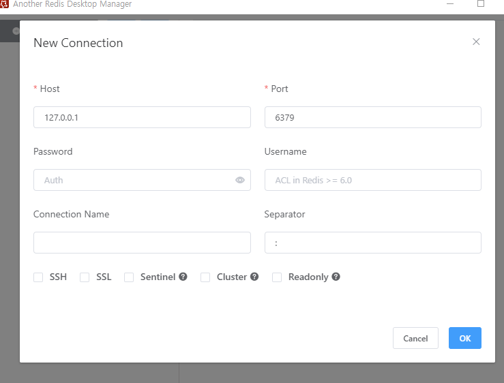Focus the Host input field
Image resolution: width=504 pixels, height=383 pixels.
pyautogui.click(x=142, y=117)
